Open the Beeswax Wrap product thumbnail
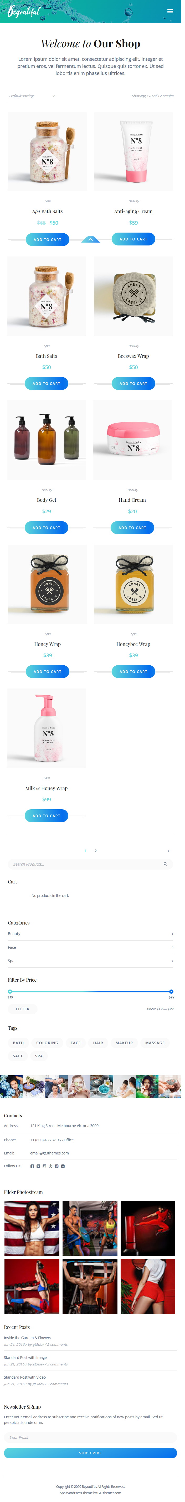Image resolution: width=185 pixels, height=1502 pixels. coord(136,296)
